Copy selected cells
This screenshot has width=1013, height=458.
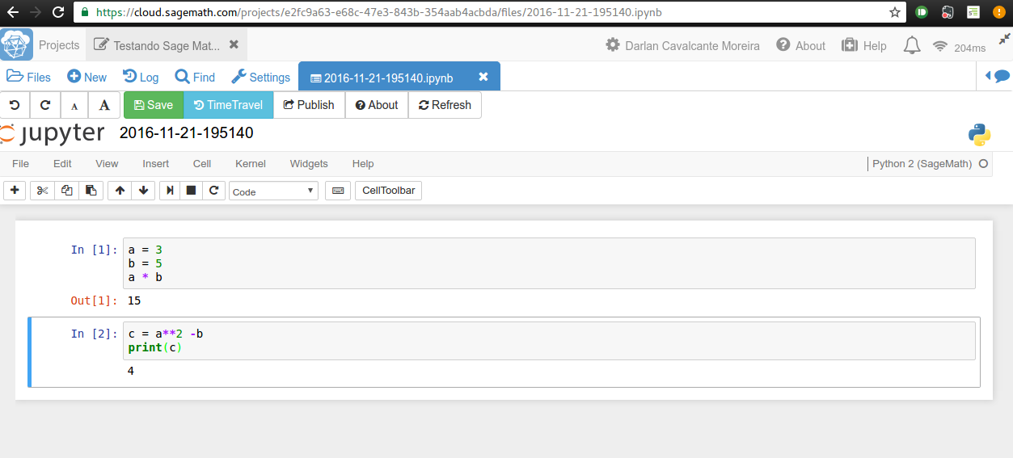click(67, 191)
